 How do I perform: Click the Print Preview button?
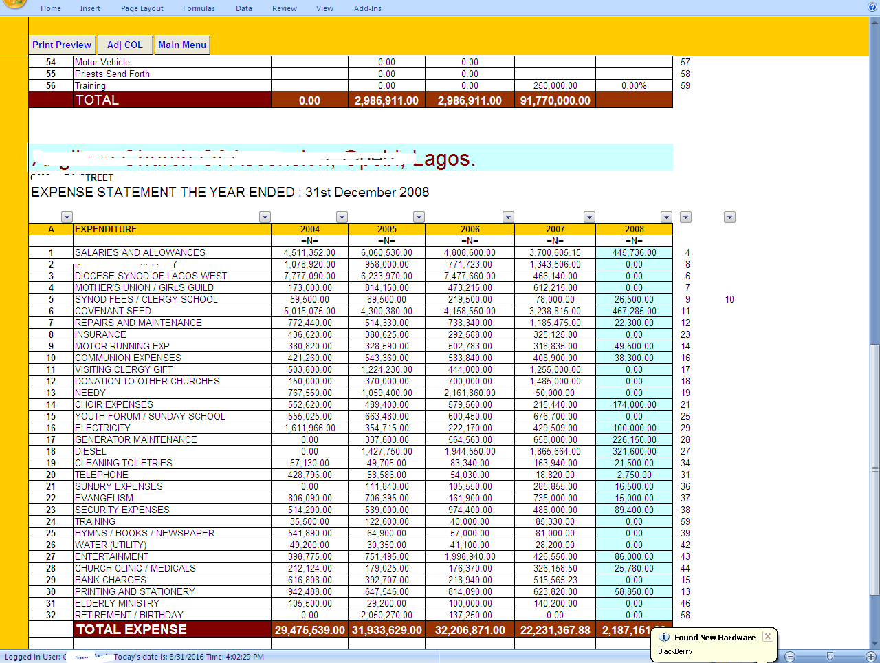(x=62, y=45)
